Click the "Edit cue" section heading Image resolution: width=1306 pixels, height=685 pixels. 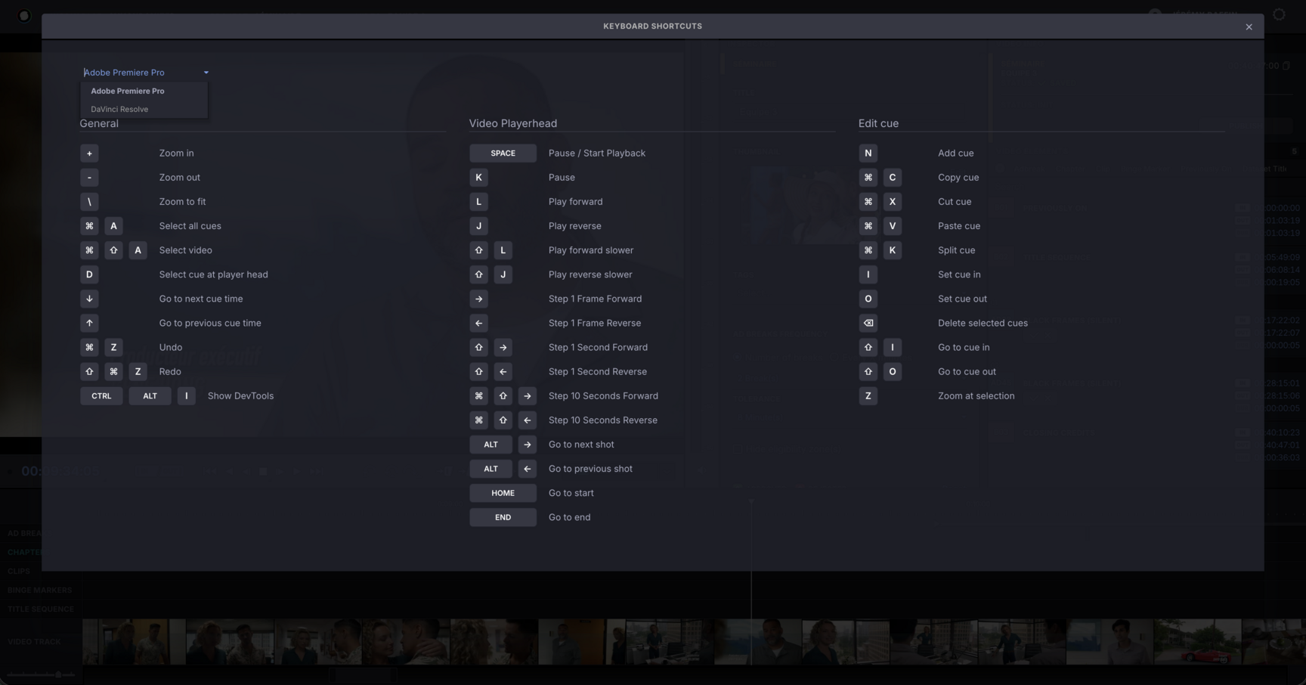878,123
